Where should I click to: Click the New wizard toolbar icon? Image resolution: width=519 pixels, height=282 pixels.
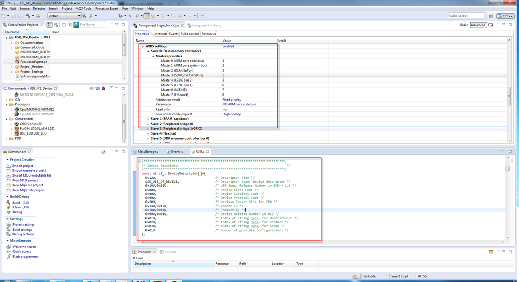(3, 16)
